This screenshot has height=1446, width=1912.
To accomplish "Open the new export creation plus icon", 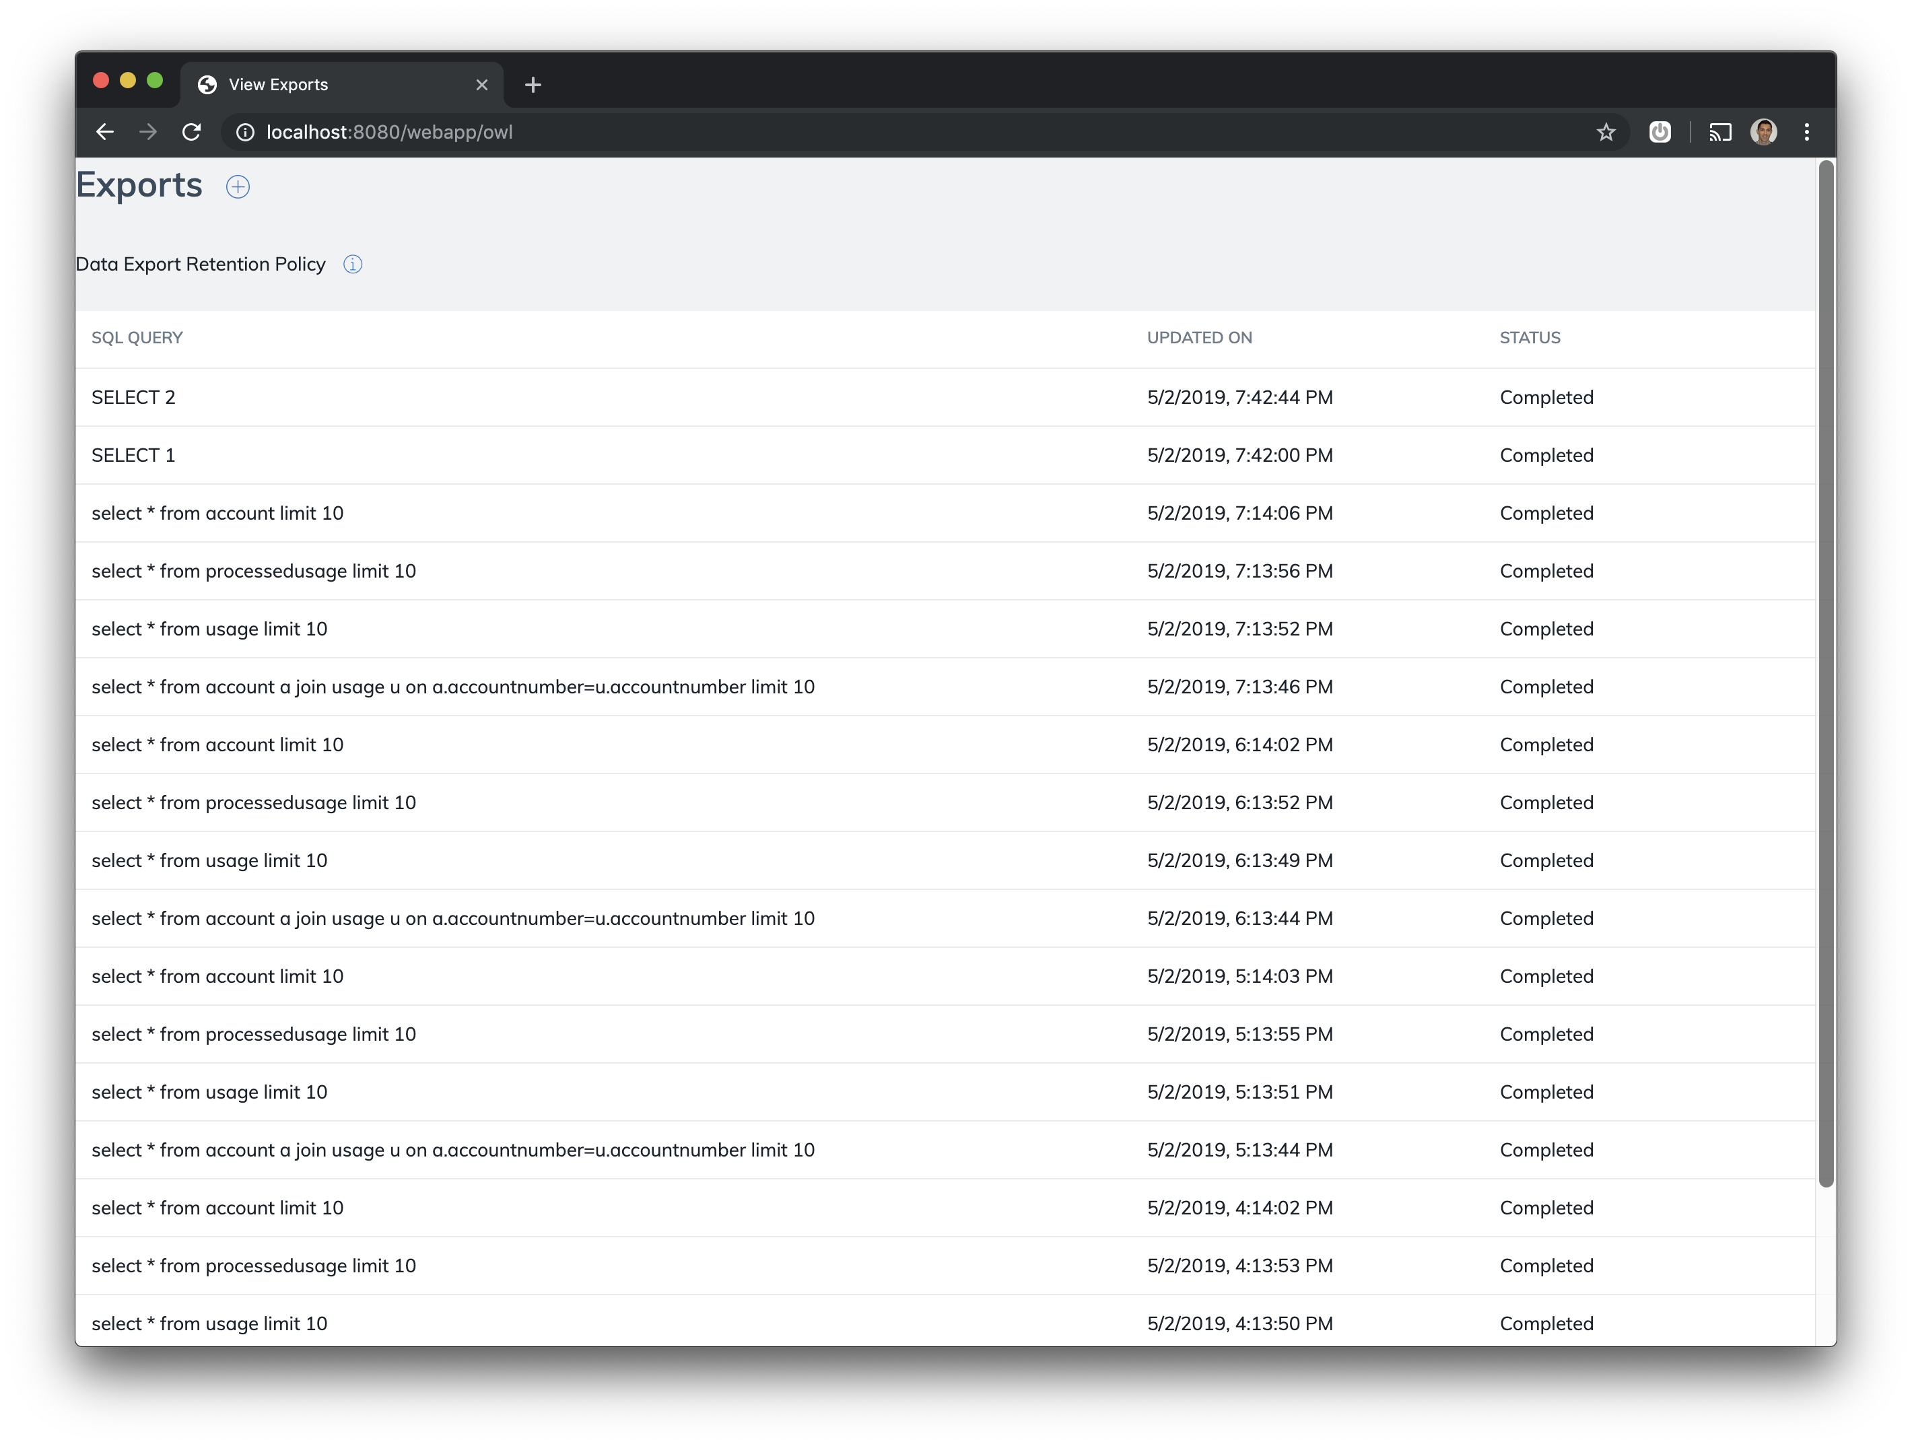I will coord(238,186).
